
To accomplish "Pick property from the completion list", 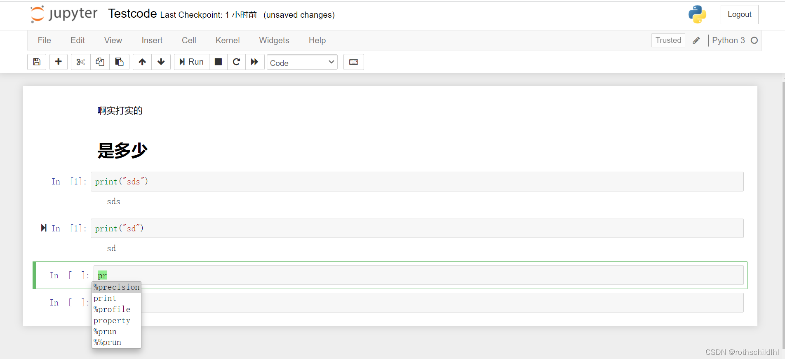I will coord(117,320).
